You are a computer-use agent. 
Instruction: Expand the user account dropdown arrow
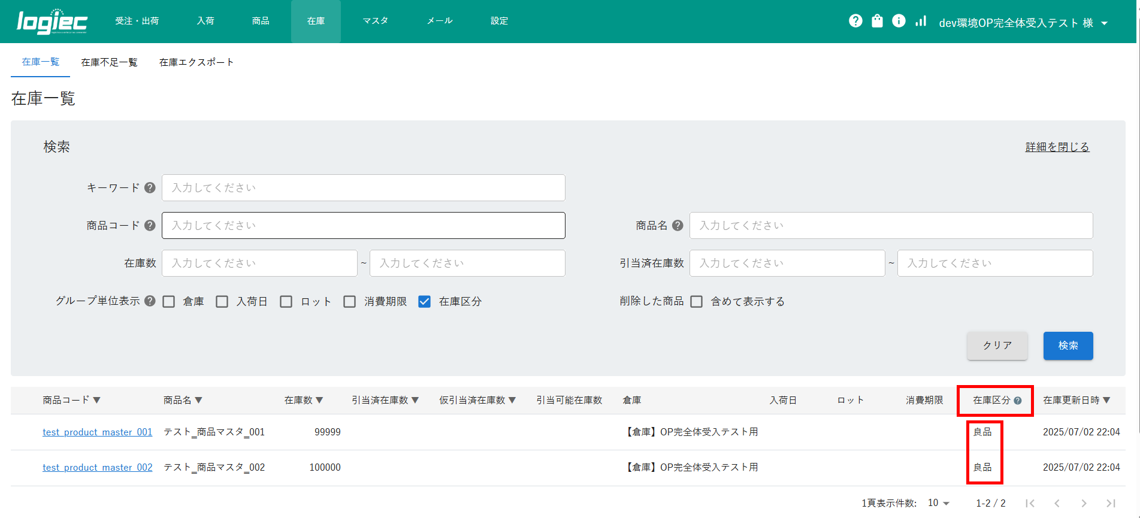click(1104, 23)
